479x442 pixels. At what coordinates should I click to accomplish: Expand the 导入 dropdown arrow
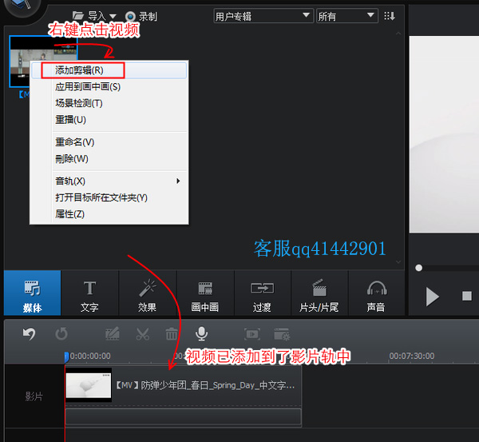[113, 16]
